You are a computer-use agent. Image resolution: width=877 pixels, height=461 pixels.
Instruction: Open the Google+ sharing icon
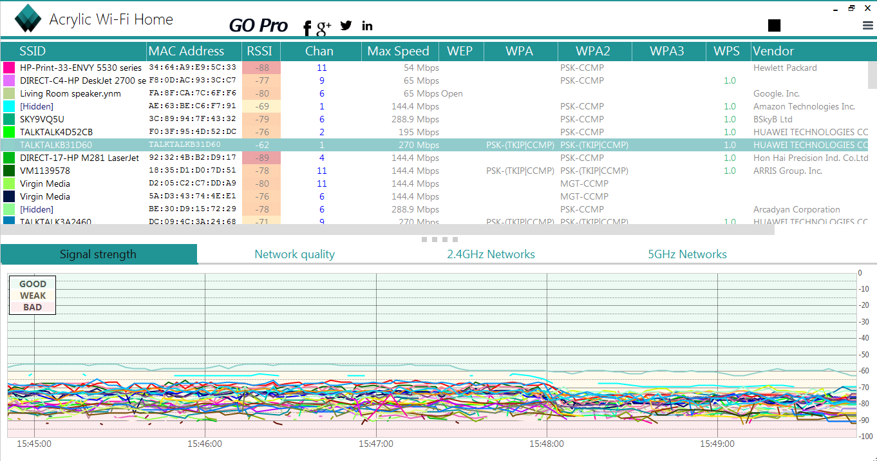tap(323, 27)
